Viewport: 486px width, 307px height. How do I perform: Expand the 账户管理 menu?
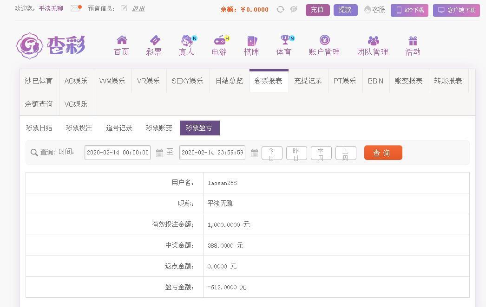click(324, 45)
